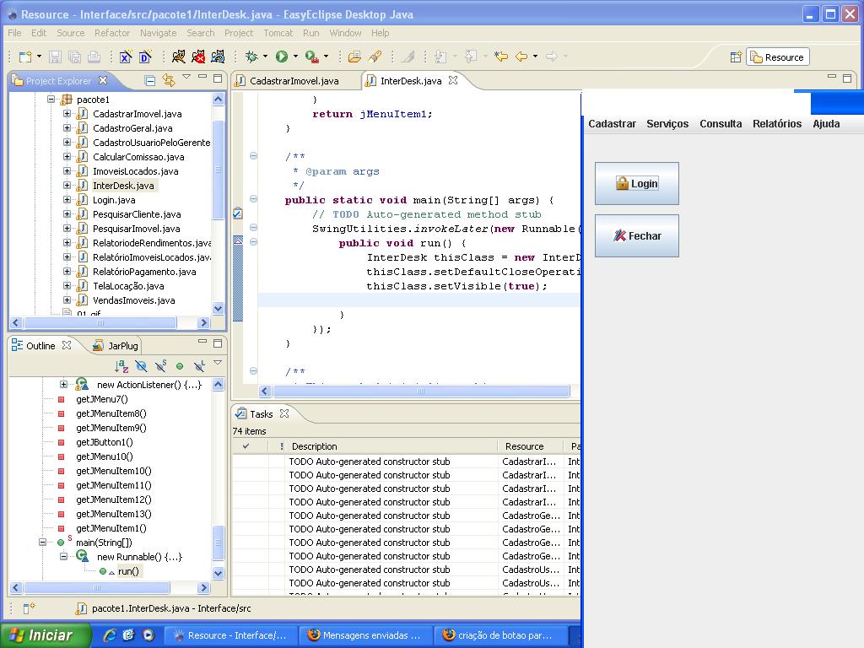Stop Tomcat with the red-X cat icon
This screenshot has height=648, width=864.
point(198,57)
